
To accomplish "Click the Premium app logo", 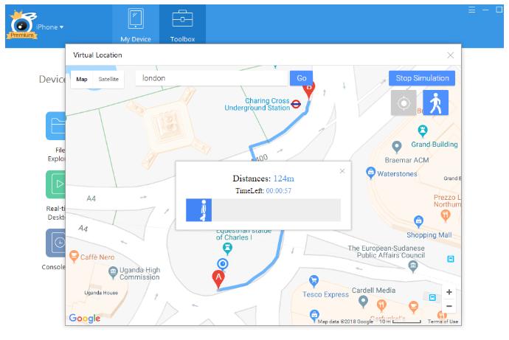I will coord(22,24).
